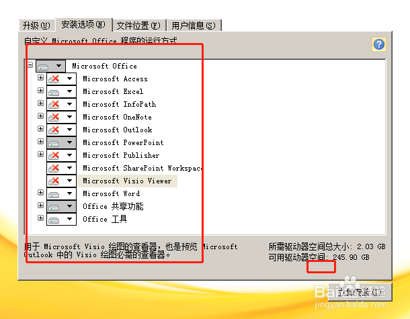Image resolution: width=410 pixels, height=319 pixels.
Task: Click the X icon beside Microsoft Visio Viewer
Action: pyautogui.click(x=54, y=181)
